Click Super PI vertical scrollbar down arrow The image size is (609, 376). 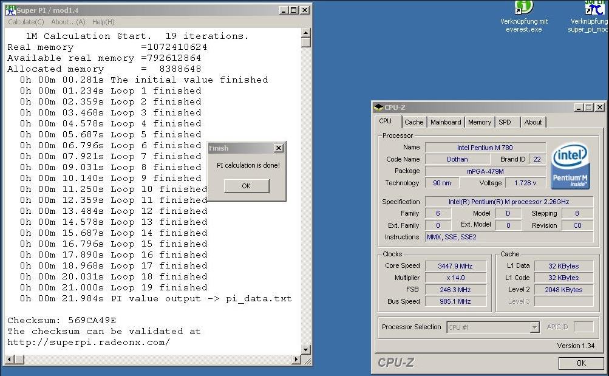(305, 350)
